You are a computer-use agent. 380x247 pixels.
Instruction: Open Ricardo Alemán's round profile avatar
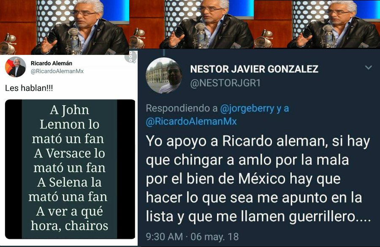[x=15, y=67]
